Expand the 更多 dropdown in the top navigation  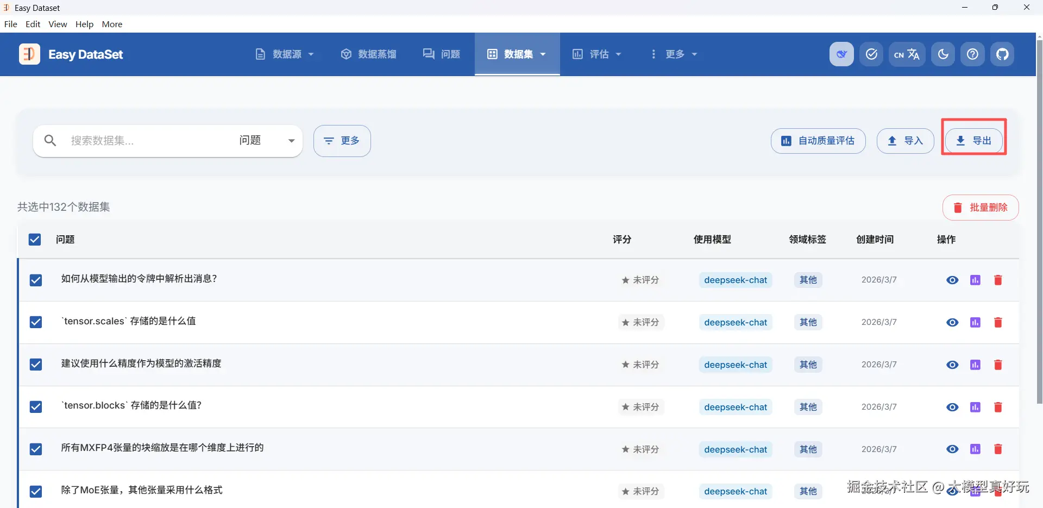coord(674,54)
